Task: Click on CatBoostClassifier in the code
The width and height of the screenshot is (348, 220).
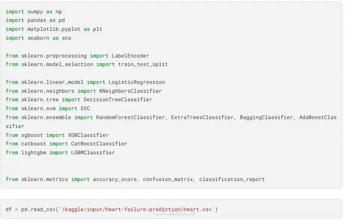Action: [99, 144]
